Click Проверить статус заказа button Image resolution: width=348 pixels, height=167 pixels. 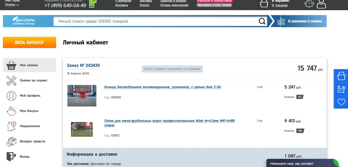coord(214,5)
